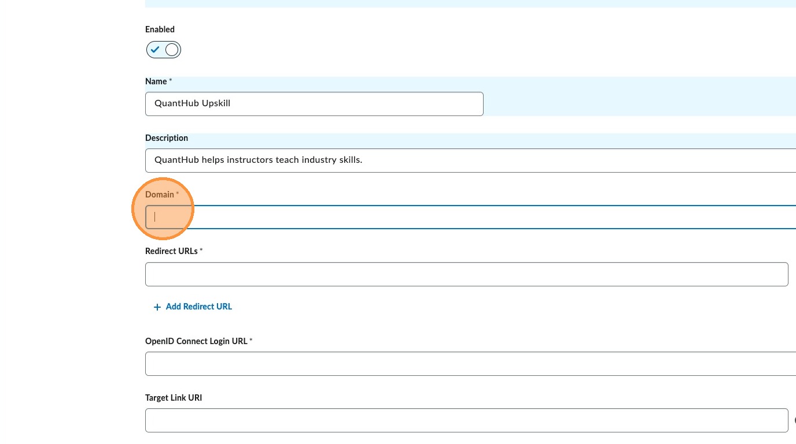Click the OpenID Connect Login URL label
The width and height of the screenshot is (796, 444).
196,341
